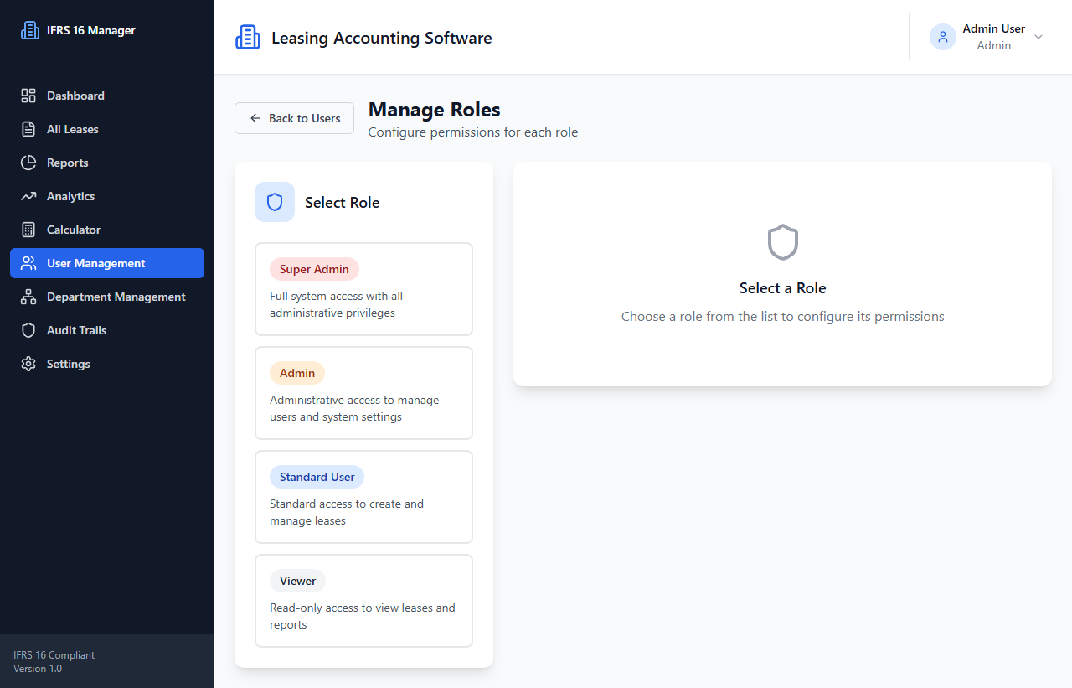The image size is (1072, 688).
Task: Click the Manage Roles heading
Action: coord(434,110)
